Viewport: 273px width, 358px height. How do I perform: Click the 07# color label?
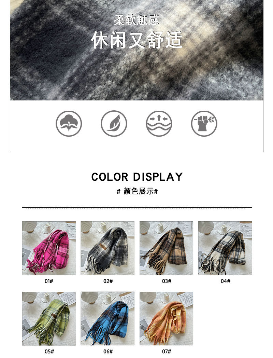(167, 352)
